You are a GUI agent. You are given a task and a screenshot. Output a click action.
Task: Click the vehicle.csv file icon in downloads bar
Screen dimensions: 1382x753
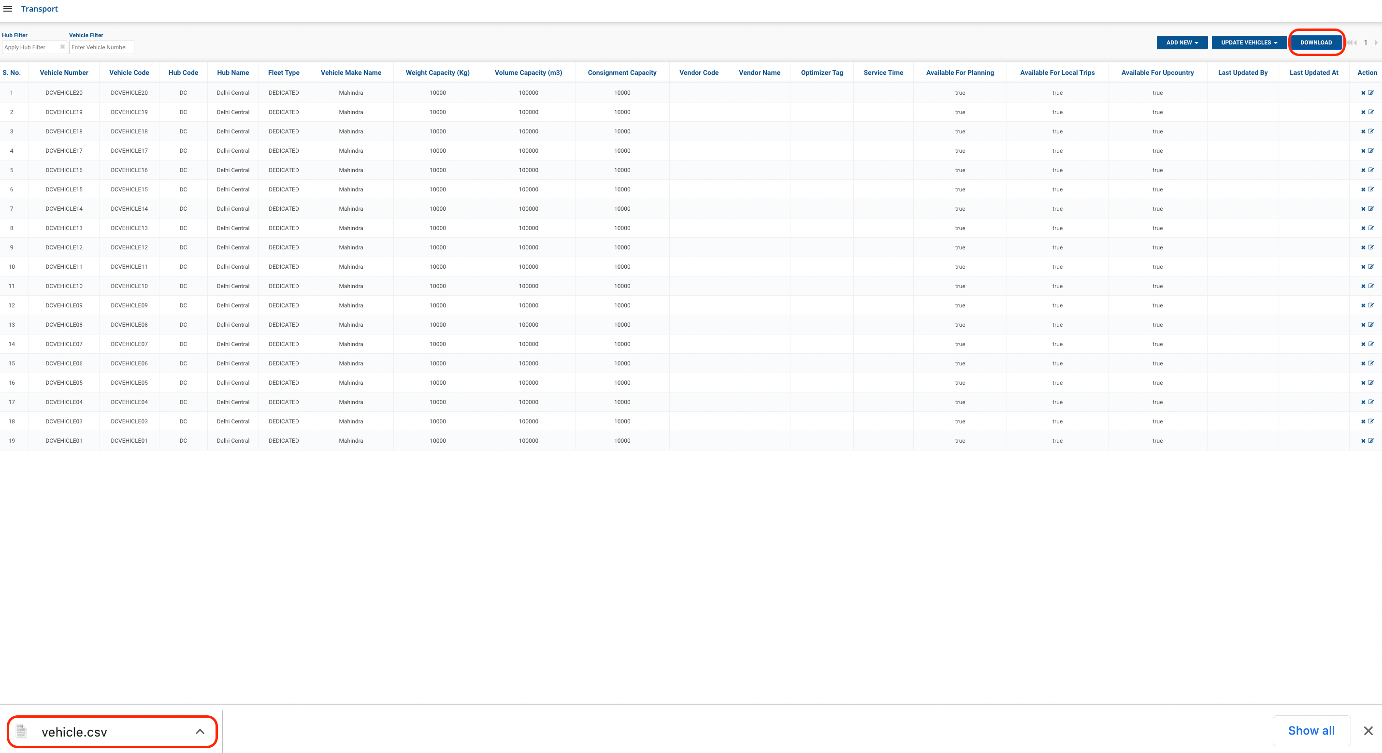(x=21, y=731)
